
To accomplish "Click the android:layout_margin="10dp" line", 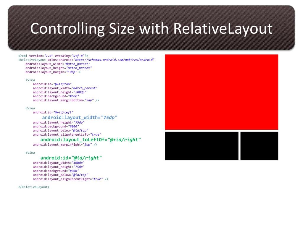I will click(x=53, y=72).
